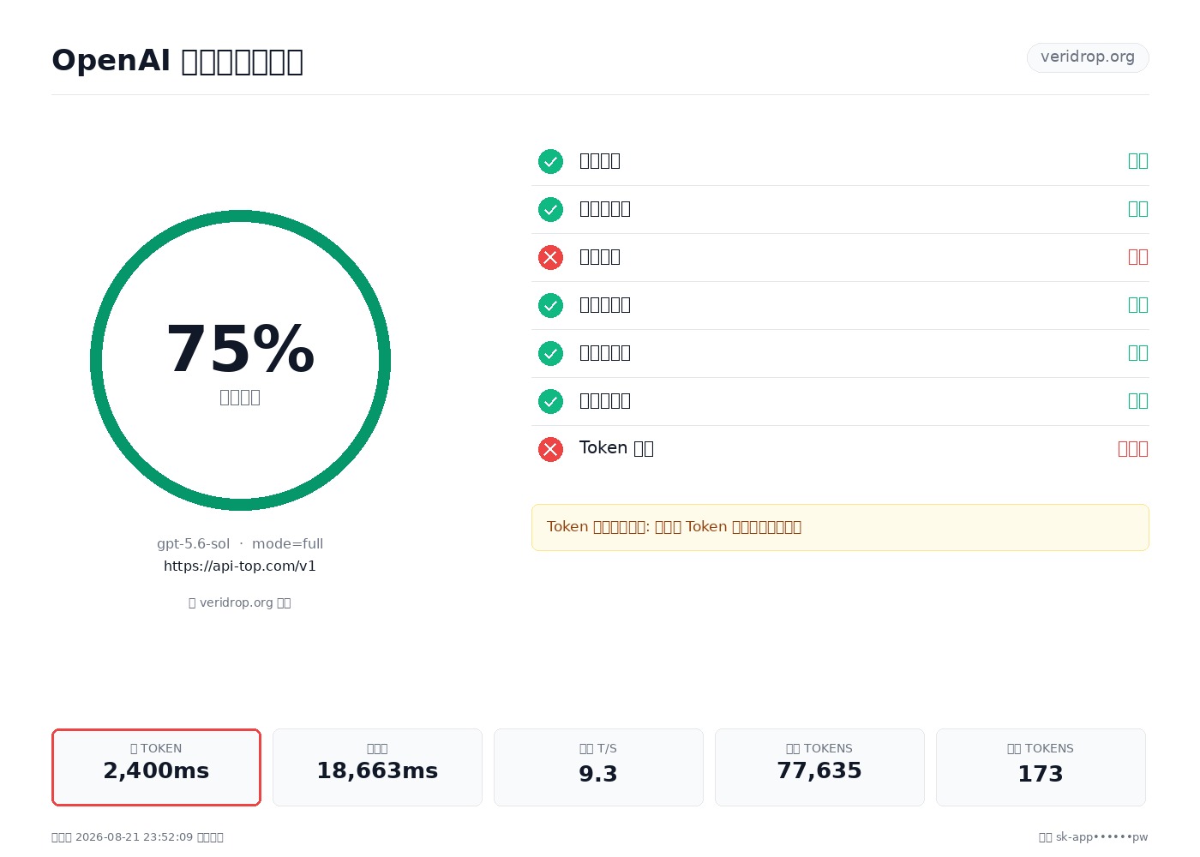The image size is (1200, 857).
Task: Click the gpt-5.6-sol mode=full model text
Action: pos(240,543)
